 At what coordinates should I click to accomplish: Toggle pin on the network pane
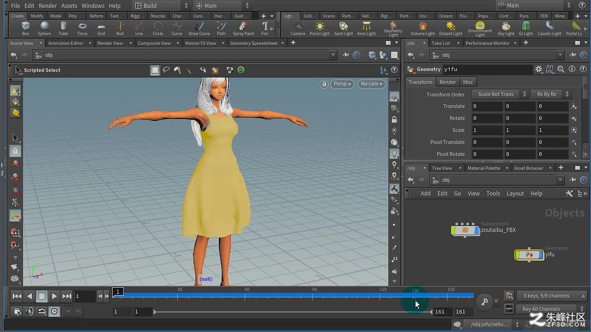click(x=573, y=180)
